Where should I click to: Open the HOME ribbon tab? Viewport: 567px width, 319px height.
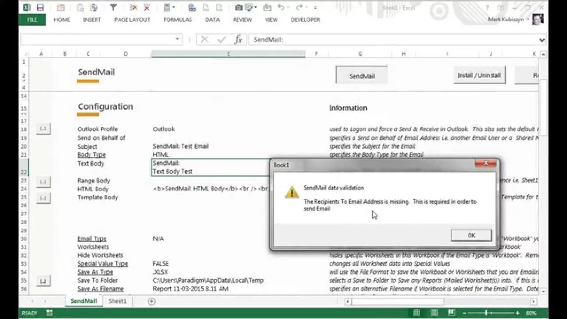point(62,20)
